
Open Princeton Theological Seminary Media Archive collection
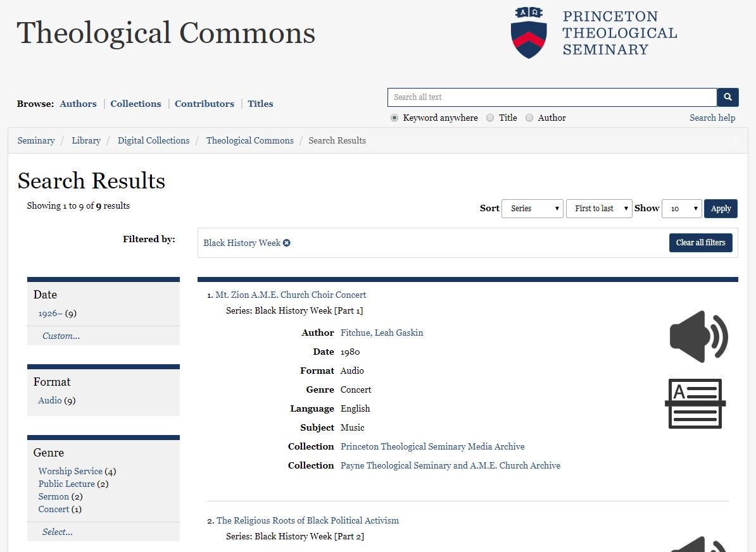tap(432, 446)
